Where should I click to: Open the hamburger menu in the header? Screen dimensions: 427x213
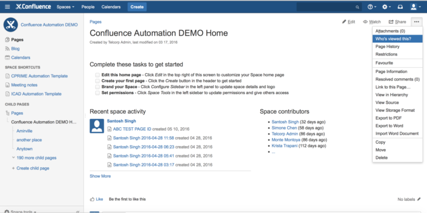[x=7, y=7]
